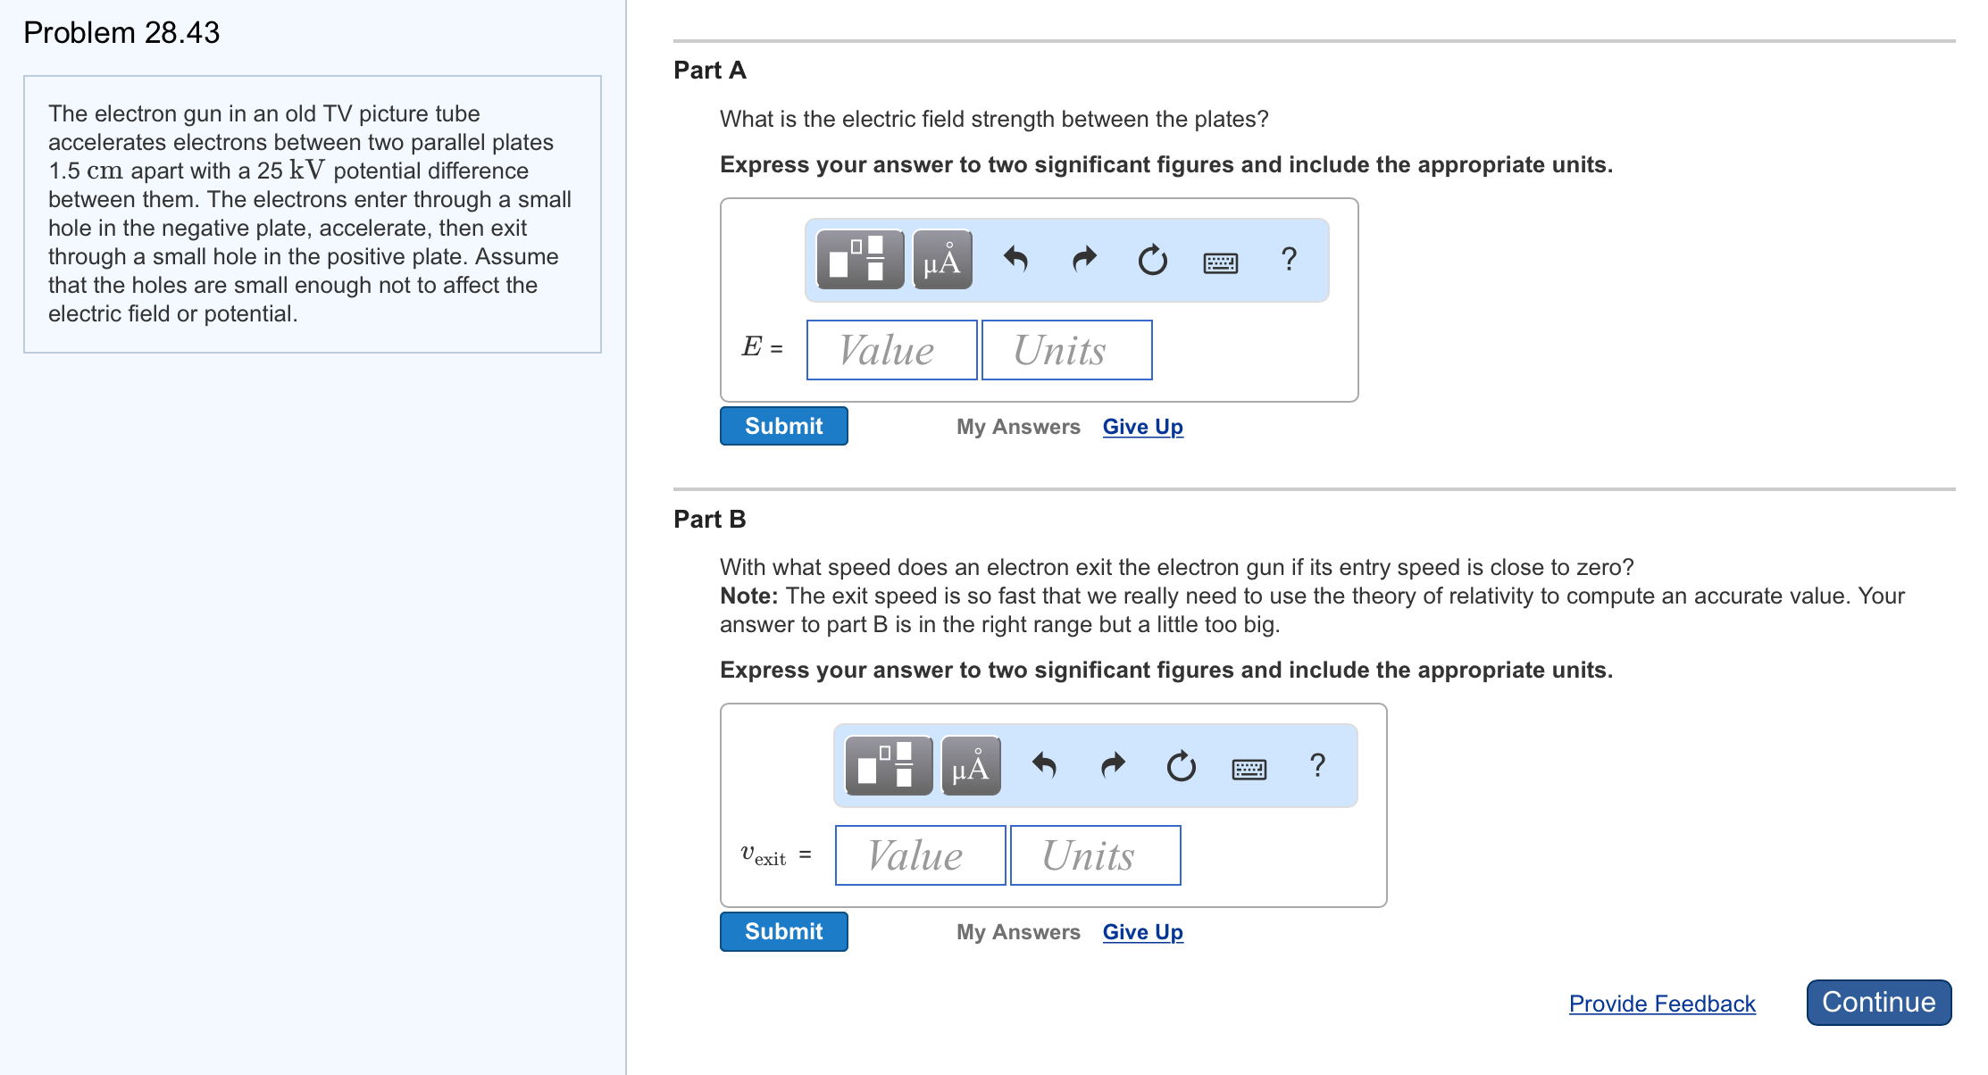Reset the Part A answer field
Image resolution: width=1988 pixels, height=1075 pixels.
tap(1152, 260)
